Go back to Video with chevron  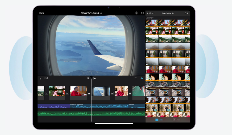[150, 13]
